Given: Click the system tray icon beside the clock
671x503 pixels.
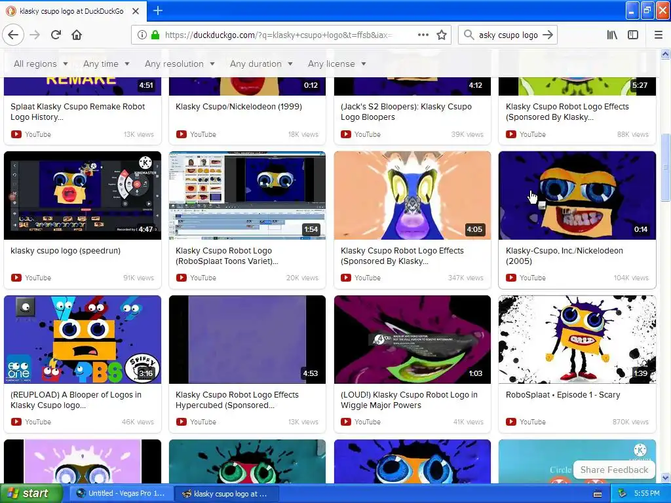Looking at the screenshot, I should coord(622,494).
